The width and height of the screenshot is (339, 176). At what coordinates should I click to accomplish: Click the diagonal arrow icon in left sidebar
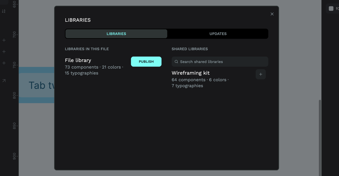[x=4, y=81]
